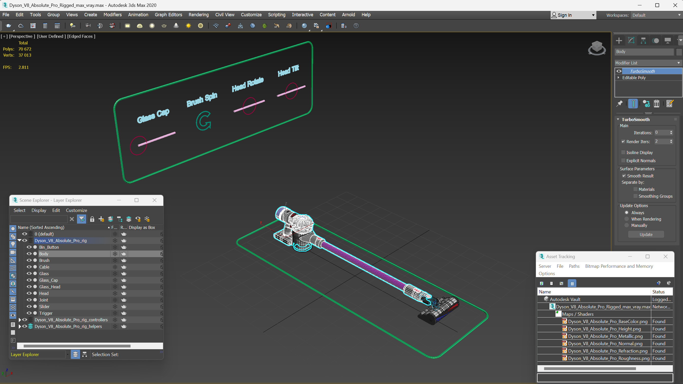Click the Update button
The image size is (683, 384).
point(646,235)
